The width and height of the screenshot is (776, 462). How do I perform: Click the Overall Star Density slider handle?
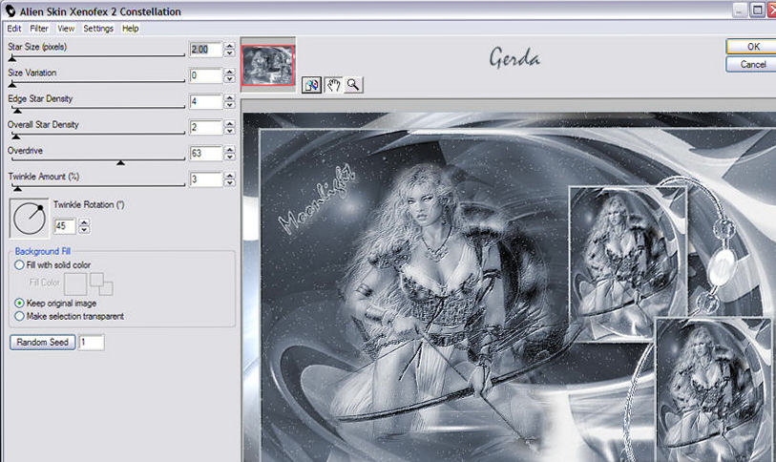(16, 136)
